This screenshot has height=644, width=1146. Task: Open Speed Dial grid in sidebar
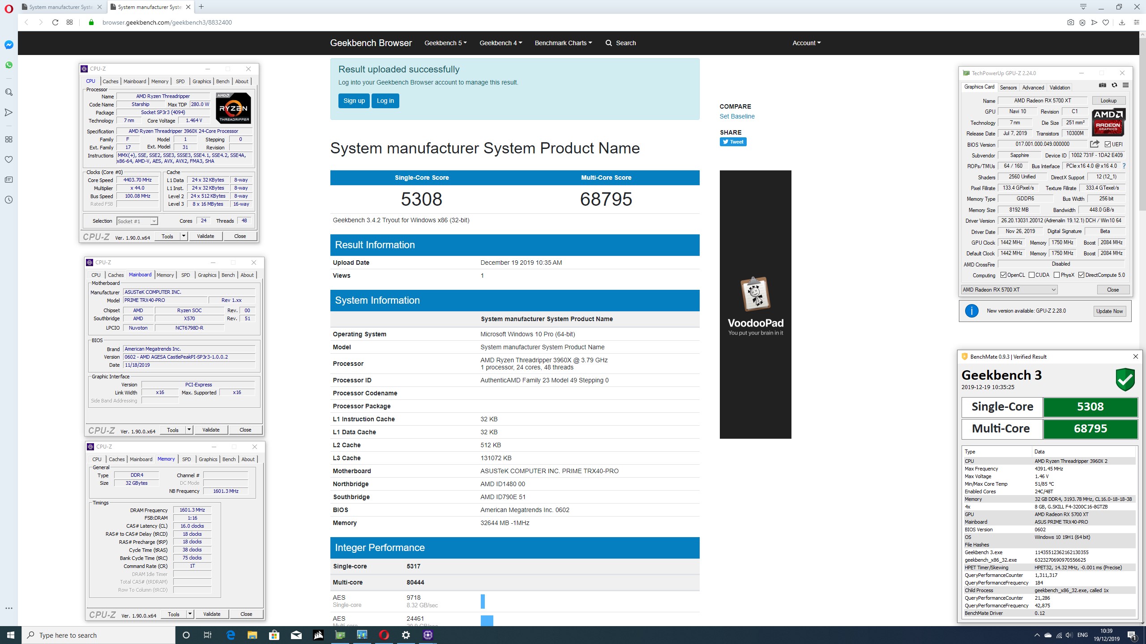(x=9, y=140)
